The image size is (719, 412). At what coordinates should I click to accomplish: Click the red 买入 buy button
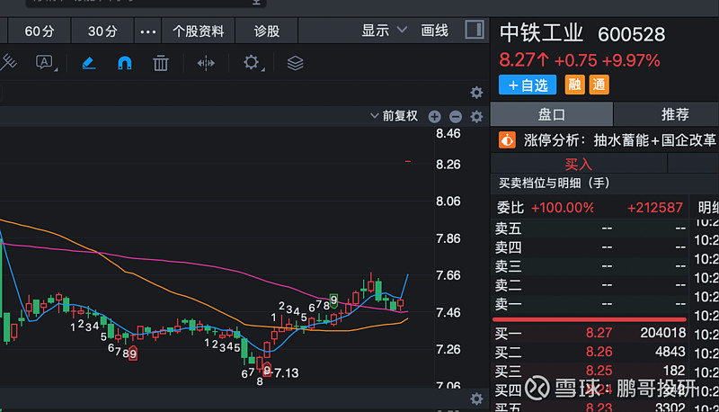click(579, 164)
